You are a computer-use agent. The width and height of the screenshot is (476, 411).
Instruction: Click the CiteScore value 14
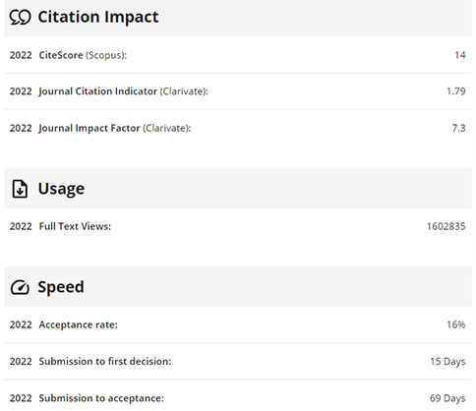point(460,55)
